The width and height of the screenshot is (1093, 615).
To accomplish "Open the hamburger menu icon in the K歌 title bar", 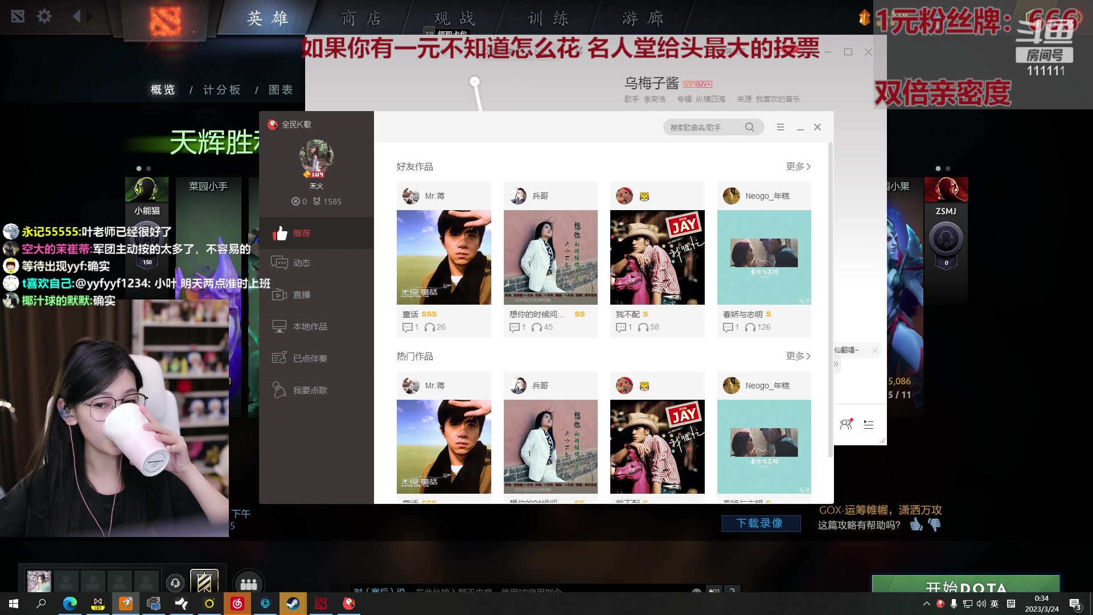I will 780,128.
